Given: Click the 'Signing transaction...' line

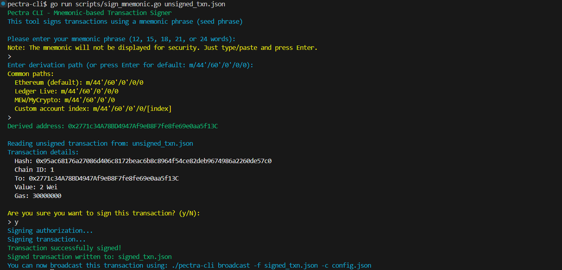Looking at the screenshot, I should (x=47, y=239).
